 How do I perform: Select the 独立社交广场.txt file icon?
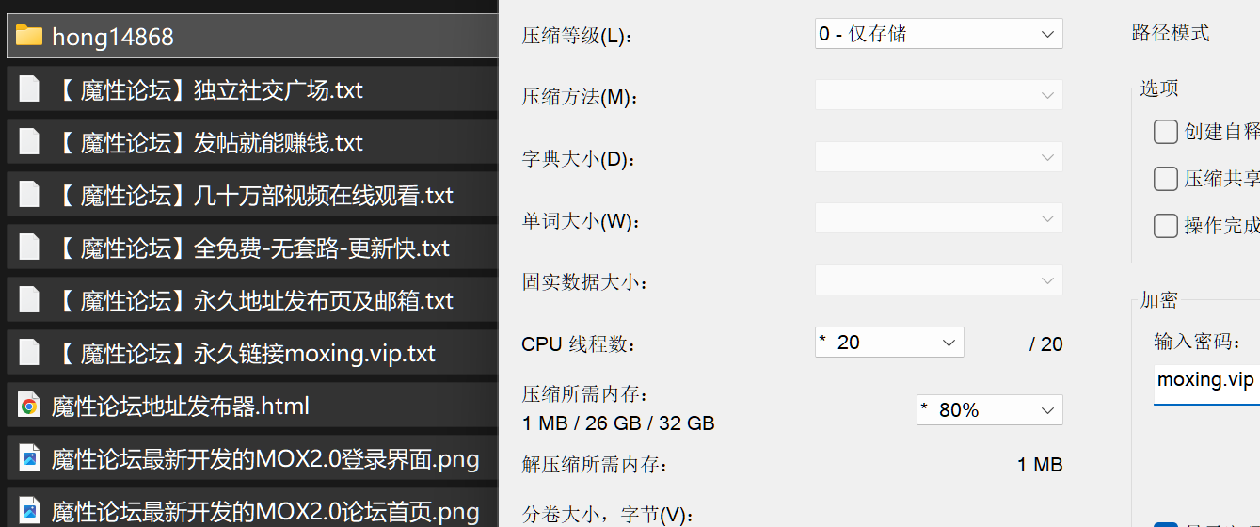coord(29,89)
